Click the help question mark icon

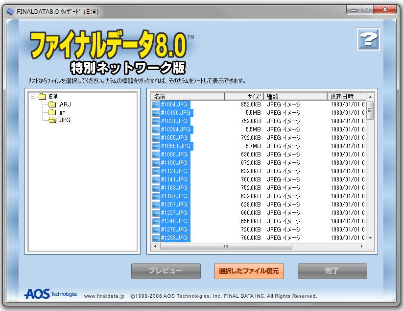(x=368, y=39)
